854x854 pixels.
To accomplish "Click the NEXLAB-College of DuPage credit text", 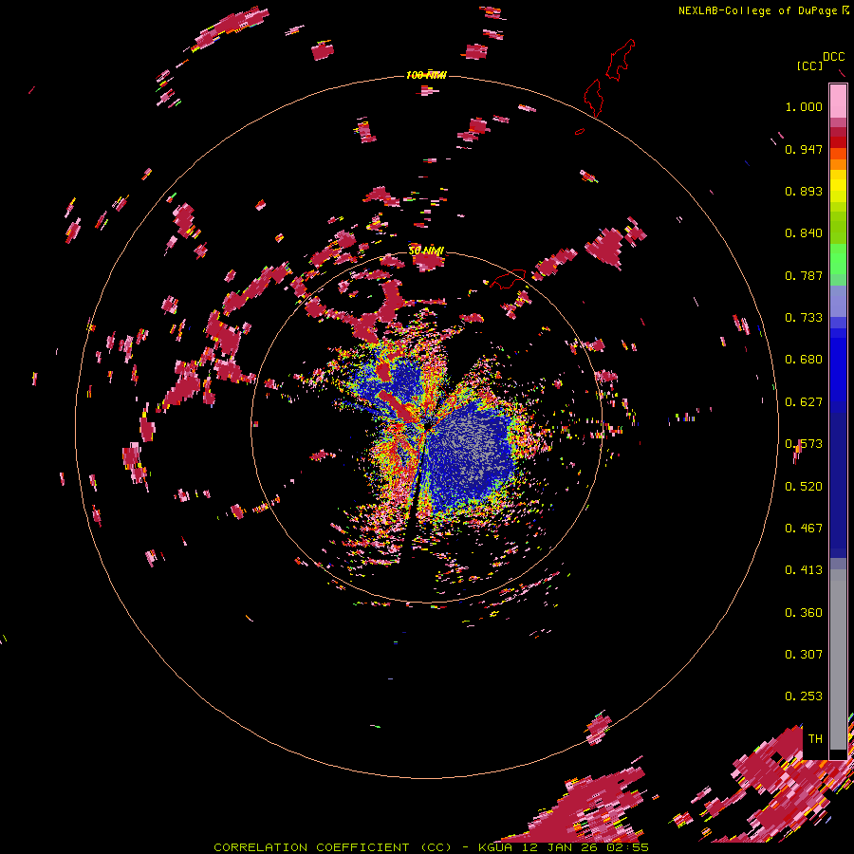I will click(757, 10).
